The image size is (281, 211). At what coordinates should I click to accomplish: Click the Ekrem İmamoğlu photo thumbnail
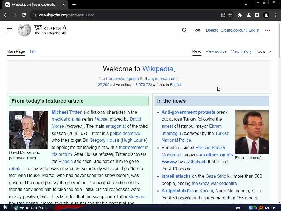point(252,132)
